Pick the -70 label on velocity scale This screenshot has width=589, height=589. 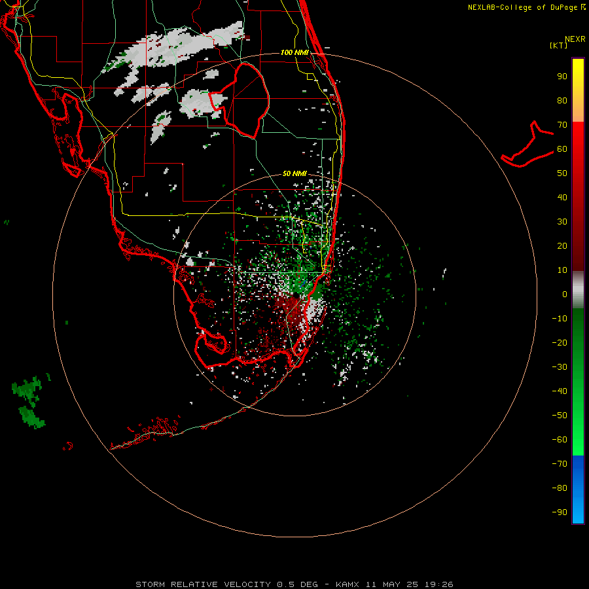[560, 464]
